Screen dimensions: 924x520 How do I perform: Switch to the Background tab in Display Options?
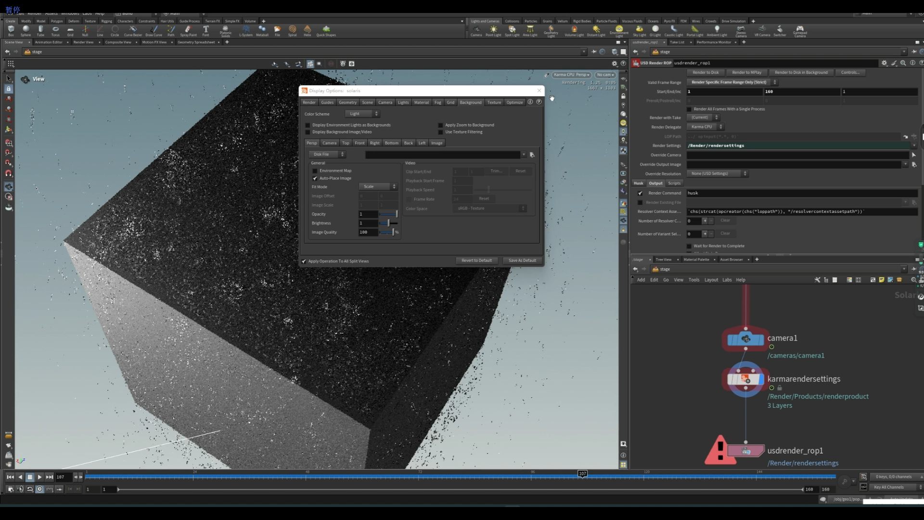[x=470, y=102]
